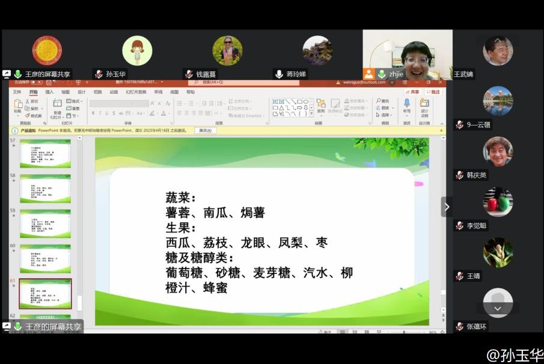Expand the video participant panel chevron arrow
The width and height of the screenshot is (544, 364).
[x=447, y=207]
